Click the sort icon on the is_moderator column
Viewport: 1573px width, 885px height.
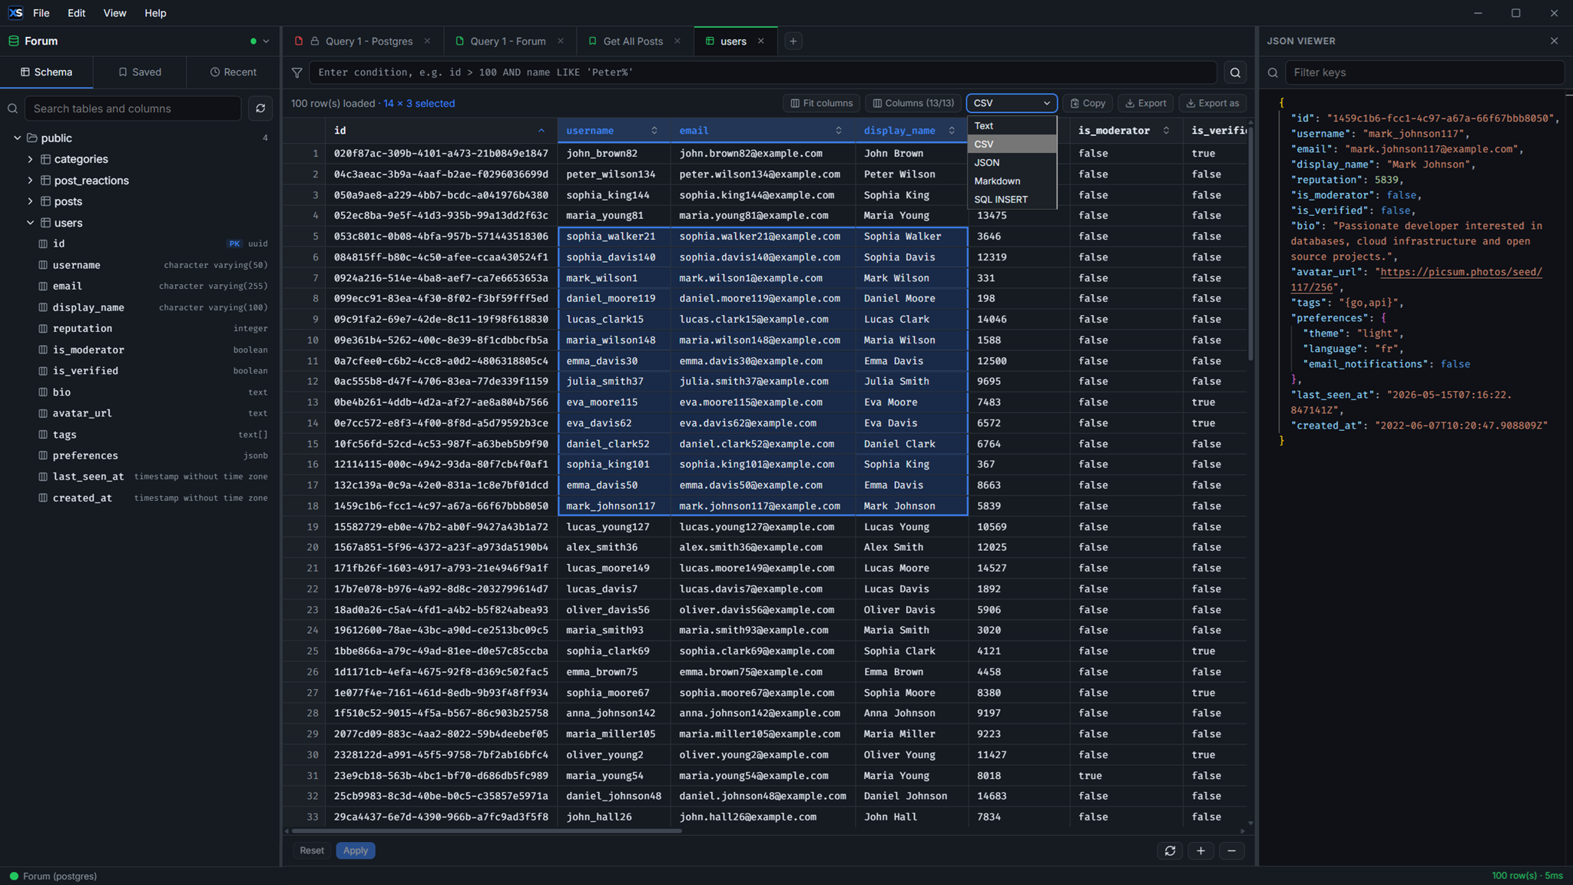coord(1166,131)
